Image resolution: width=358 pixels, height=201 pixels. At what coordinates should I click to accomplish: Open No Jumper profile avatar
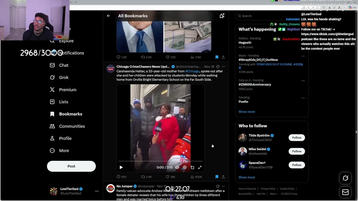pyautogui.click(x=110, y=188)
